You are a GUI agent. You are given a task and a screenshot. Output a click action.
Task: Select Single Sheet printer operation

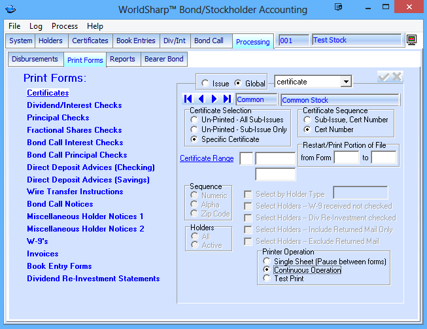[x=266, y=262]
